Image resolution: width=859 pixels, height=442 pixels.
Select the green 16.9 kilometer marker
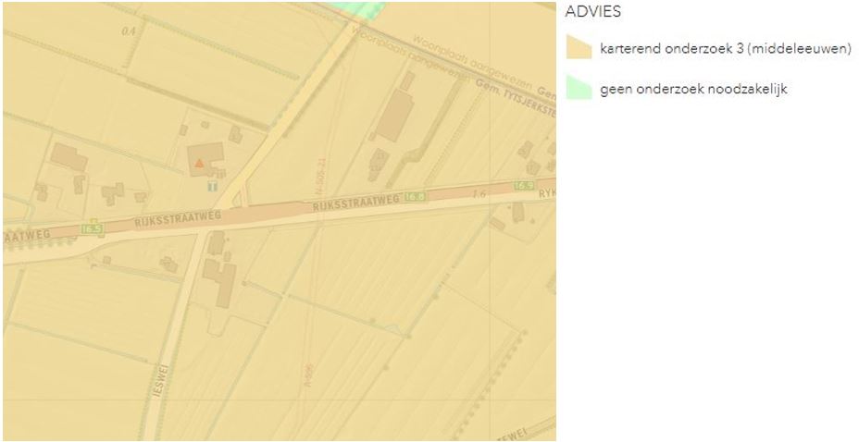pyautogui.click(x=524, y=186)
